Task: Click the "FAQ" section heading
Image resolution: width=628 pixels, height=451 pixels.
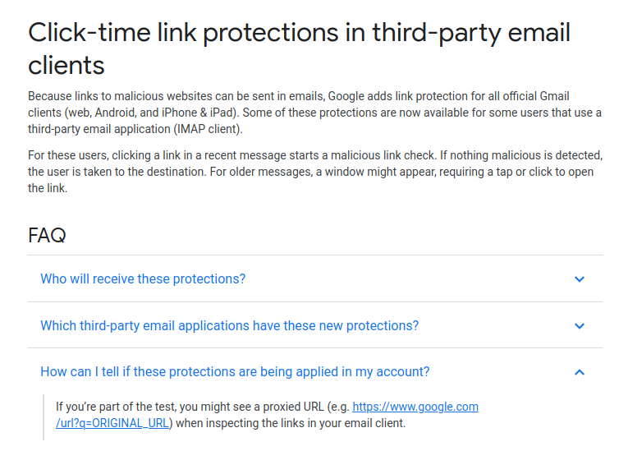Action: point(47,235)
